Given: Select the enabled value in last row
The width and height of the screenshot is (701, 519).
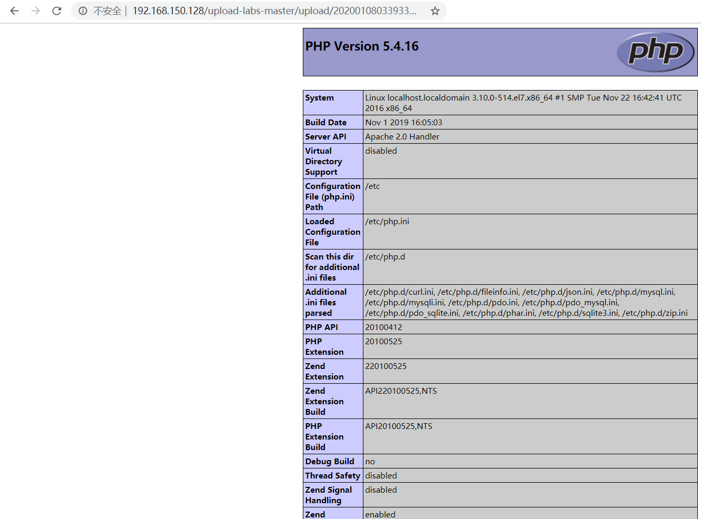Looking at the screenshot, I should 380,514.
